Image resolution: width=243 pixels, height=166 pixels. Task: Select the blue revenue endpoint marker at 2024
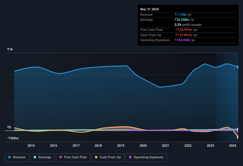click(x=238, y=67)
